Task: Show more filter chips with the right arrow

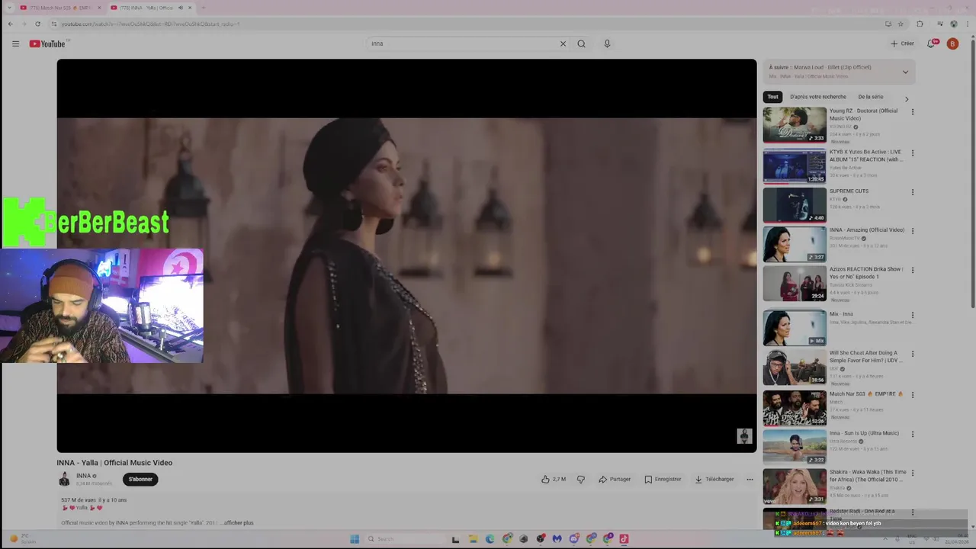Action: click(x=907, y=98)
